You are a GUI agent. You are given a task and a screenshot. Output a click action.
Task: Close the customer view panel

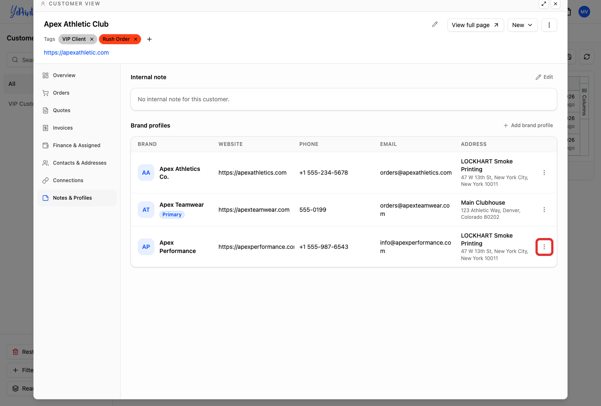[556, 4]
